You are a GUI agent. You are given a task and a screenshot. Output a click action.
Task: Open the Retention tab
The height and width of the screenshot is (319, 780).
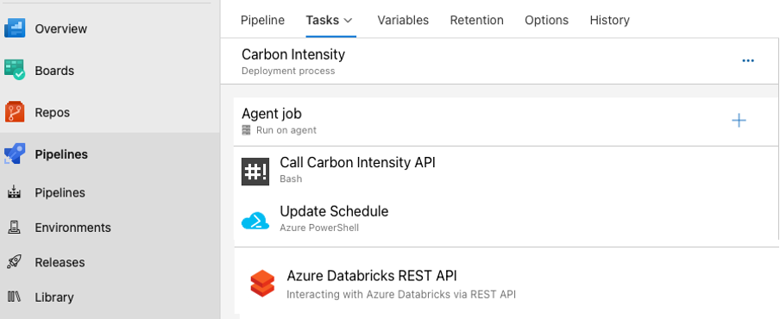coord(476,20)
